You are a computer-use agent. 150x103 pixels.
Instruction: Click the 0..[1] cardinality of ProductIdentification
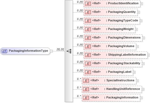tap(80, 2)
